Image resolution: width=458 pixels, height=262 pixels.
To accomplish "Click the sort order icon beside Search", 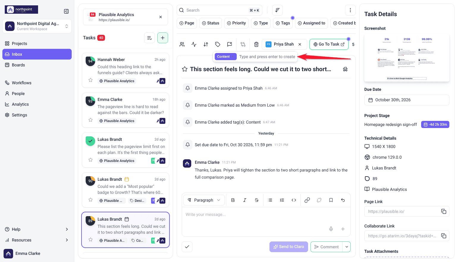I will point(277,10).
